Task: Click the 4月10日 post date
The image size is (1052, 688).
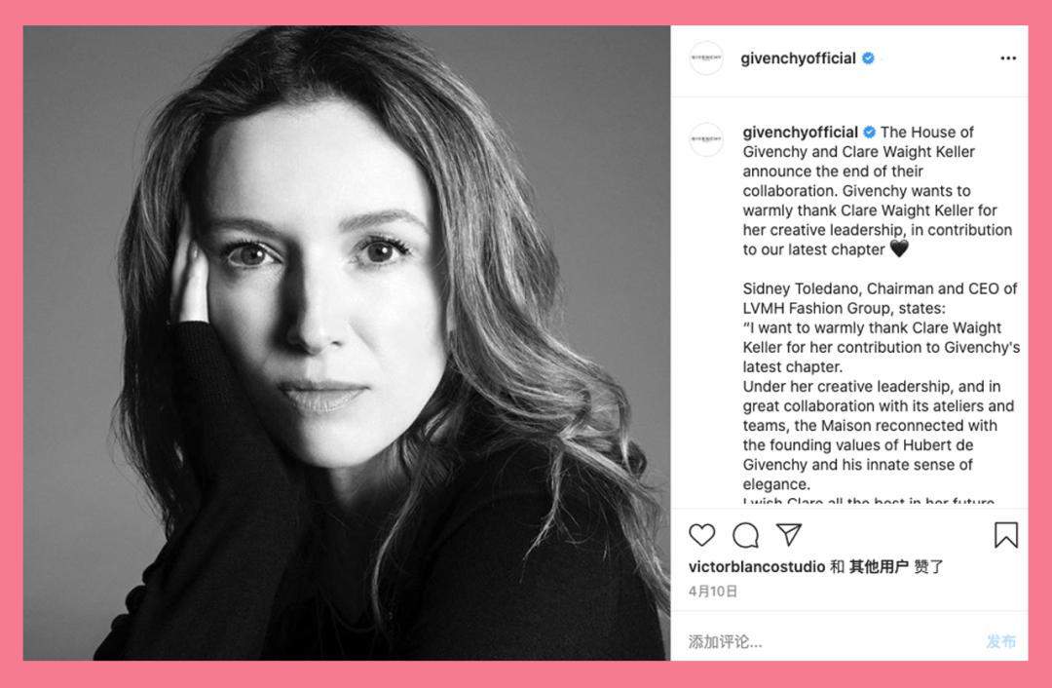Action: click(713, 592)
